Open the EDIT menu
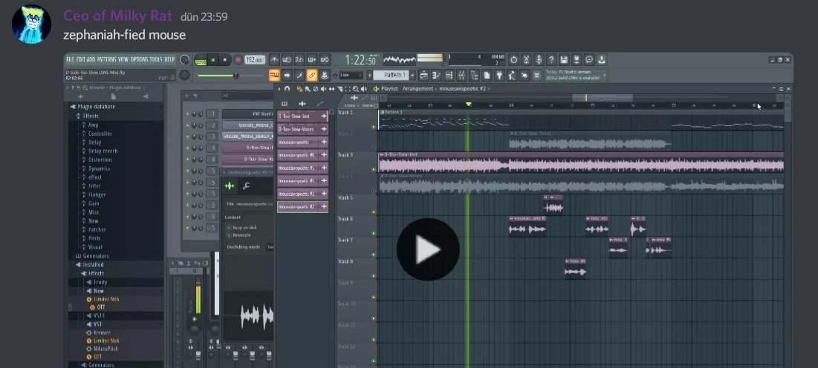The height and width of the screenshot is (368, 818). [81, 59]
